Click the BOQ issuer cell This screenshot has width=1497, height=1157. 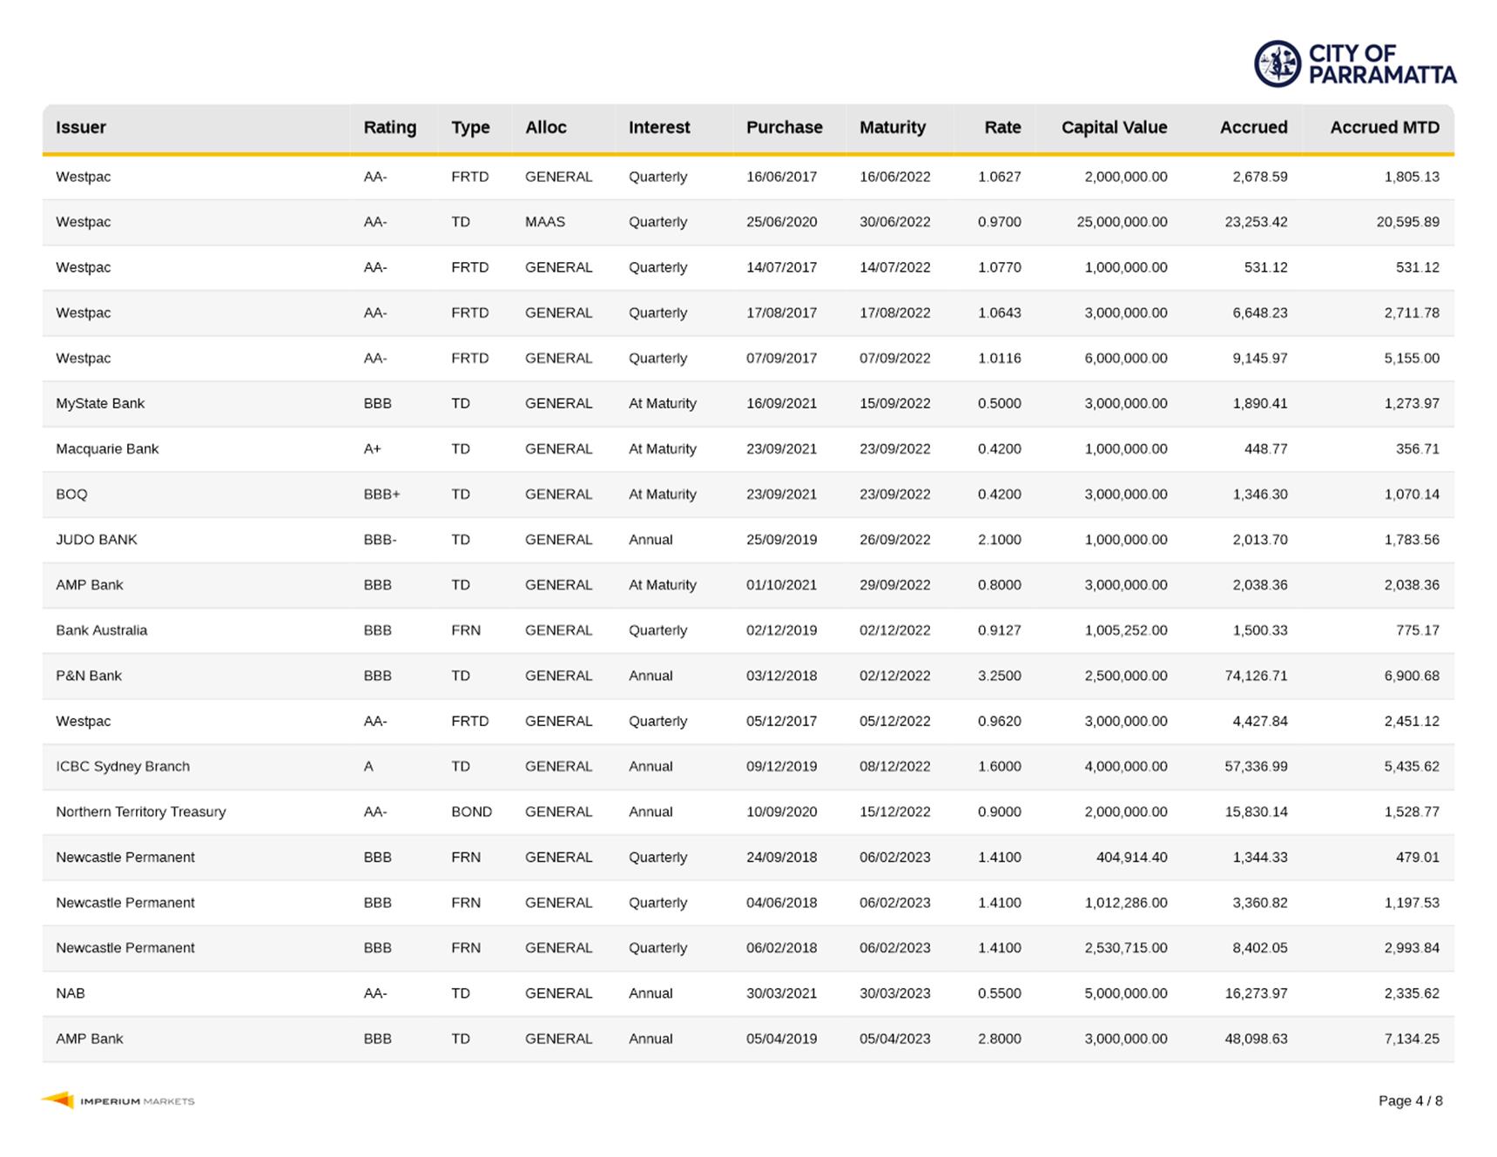tap(71, 494)
